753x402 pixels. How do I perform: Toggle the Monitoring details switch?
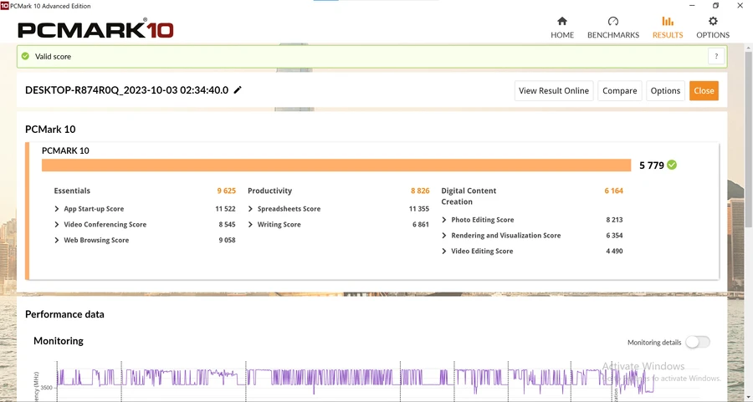tap(697, 342)
